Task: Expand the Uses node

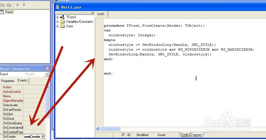Action: point(57,26)
